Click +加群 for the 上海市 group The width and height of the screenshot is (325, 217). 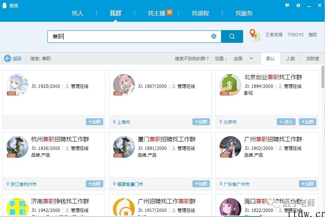pyautogui.click(x=201, y=122)
